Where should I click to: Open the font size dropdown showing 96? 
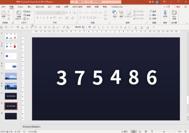tap(64, 13)
